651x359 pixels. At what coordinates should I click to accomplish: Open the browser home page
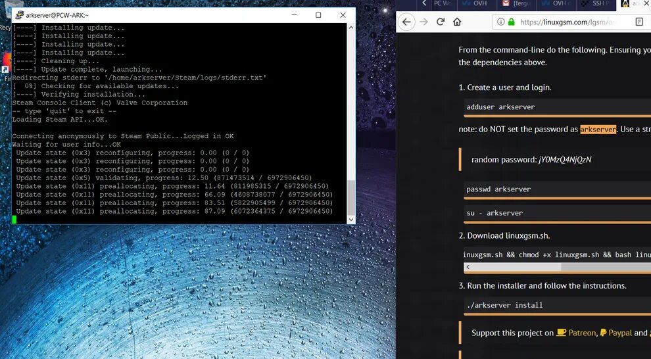[x=457, y=22]
